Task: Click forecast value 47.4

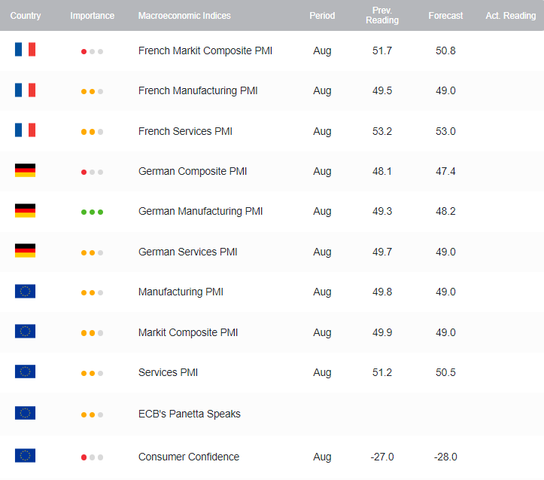Action: pos(445,171)
